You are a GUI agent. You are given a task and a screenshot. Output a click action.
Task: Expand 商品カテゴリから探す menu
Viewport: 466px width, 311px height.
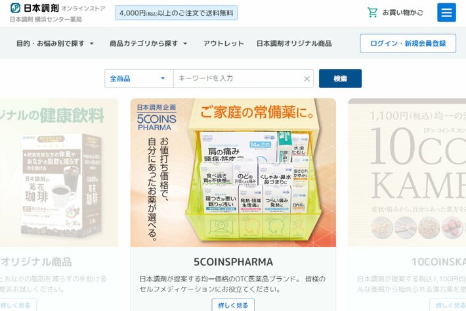148,43
